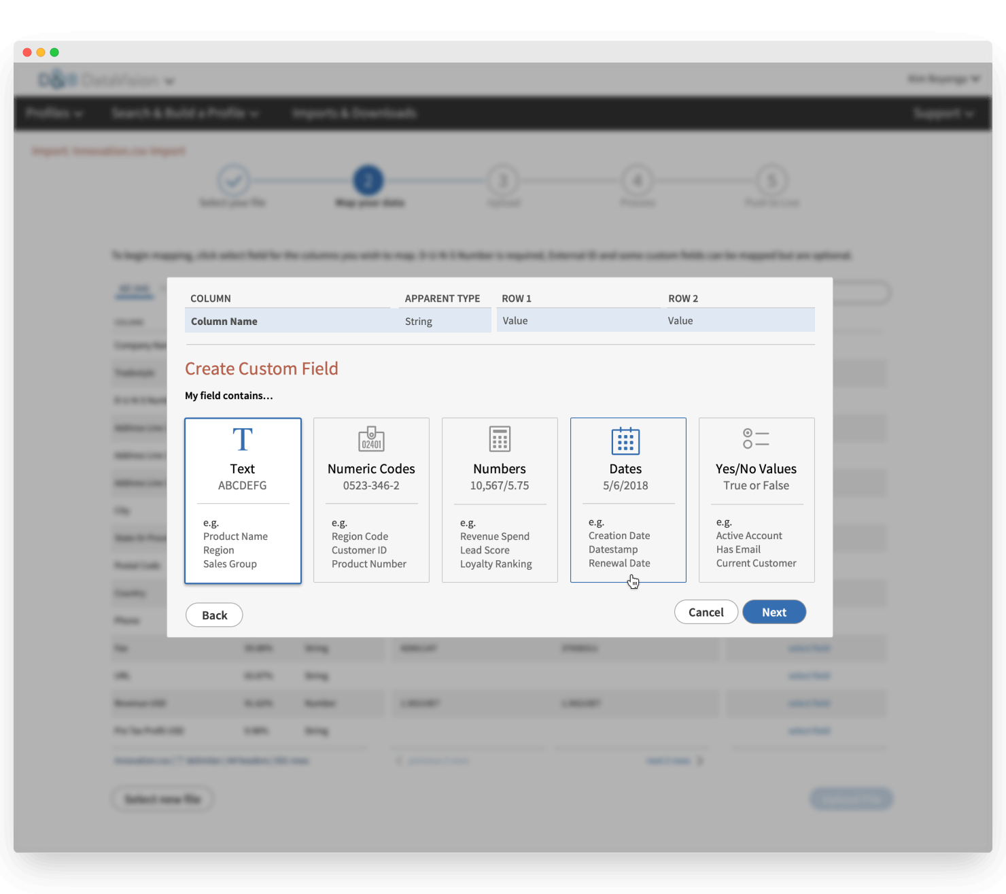
Task: Cancel the custom field creation
Action: [706, 612]
